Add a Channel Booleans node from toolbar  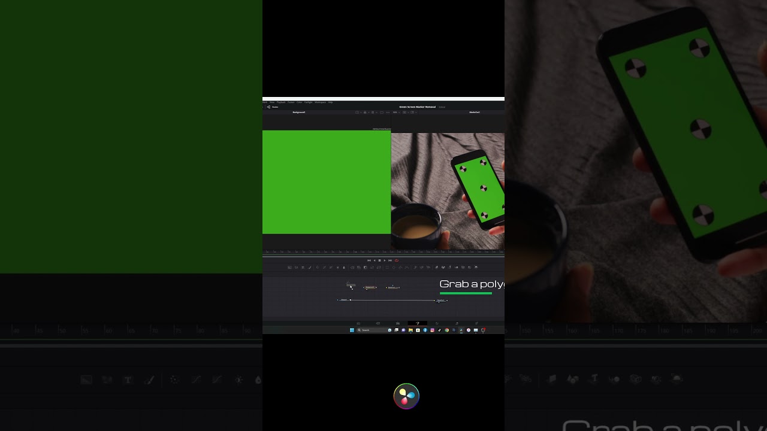pos(359,267)
